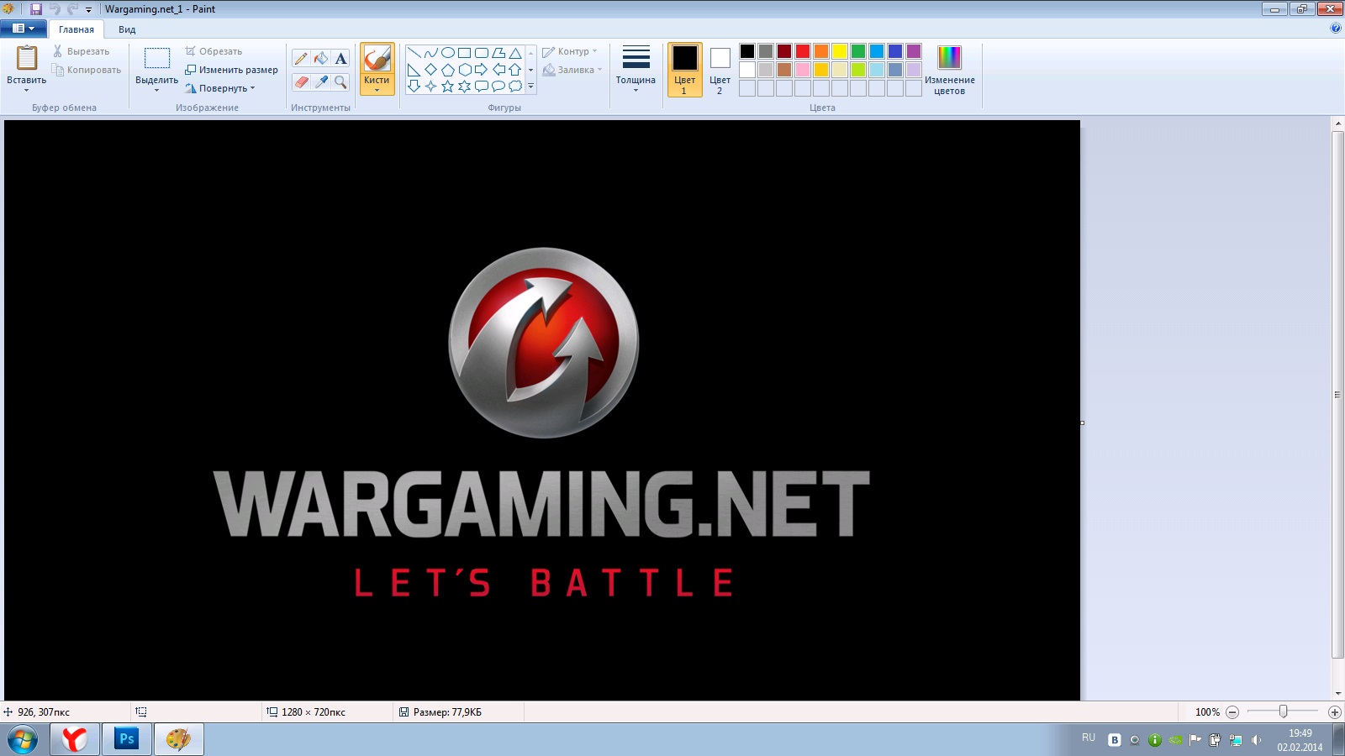The width and height of the screenshot is (1345, 756).
Task: Click the Paste clipboard icon
Action: [x=27, y=58]
